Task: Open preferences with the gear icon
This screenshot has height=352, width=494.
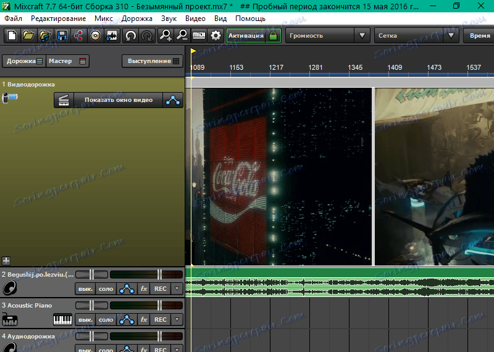Action: tap(216, 36)
